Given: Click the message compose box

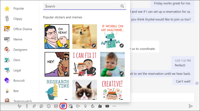Looking at the screenshot, I should point(162,97).
